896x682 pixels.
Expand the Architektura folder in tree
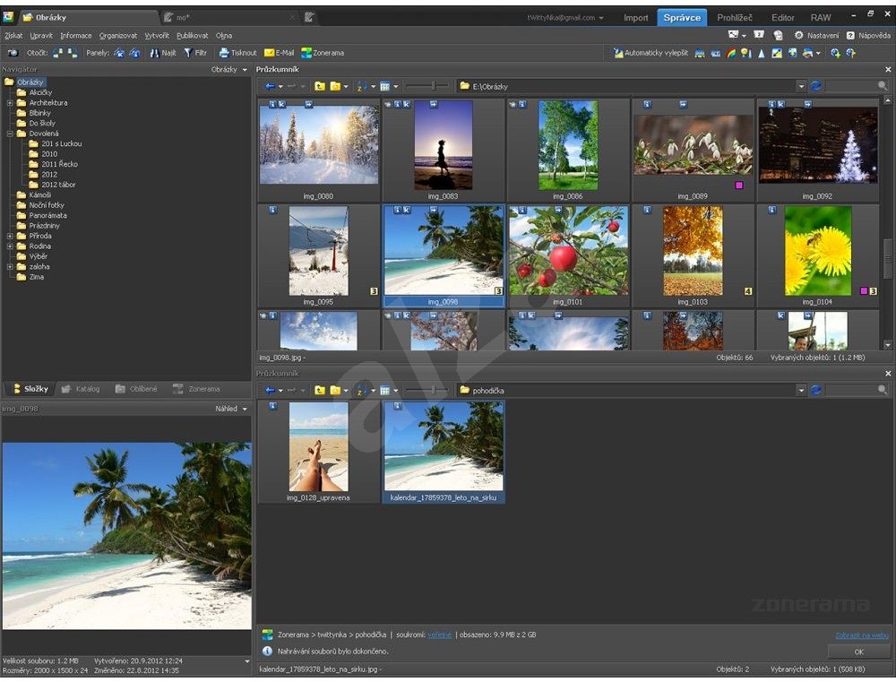point(10,103)
